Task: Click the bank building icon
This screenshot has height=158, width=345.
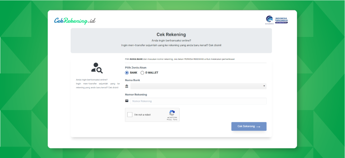Action: tap(127, 86)
